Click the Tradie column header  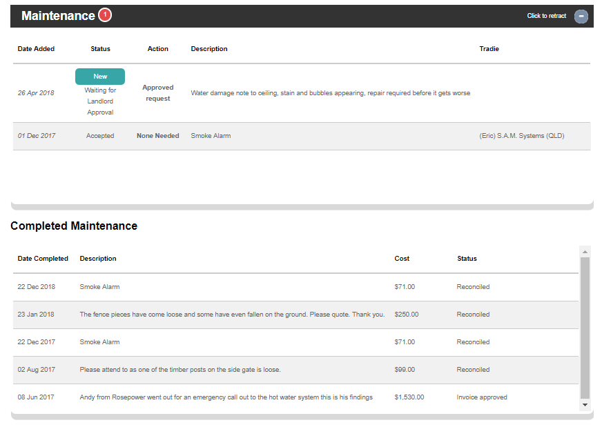[489, 49]
